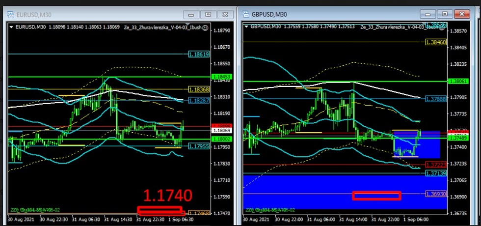Open the dropdown triangle beside EURUSD,M30 chart label

click(x=12, y=27)
